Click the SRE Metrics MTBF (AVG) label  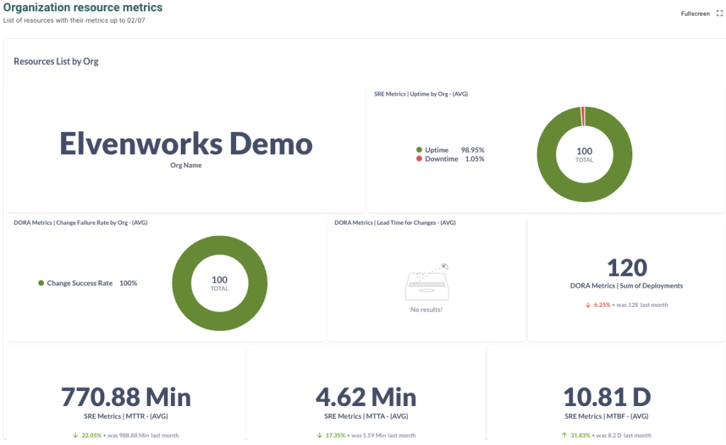(x=607, y=417)
